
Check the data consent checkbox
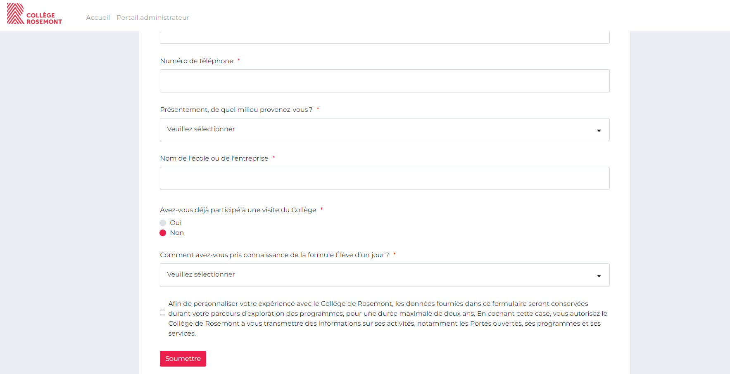click(x=163, y=312)
